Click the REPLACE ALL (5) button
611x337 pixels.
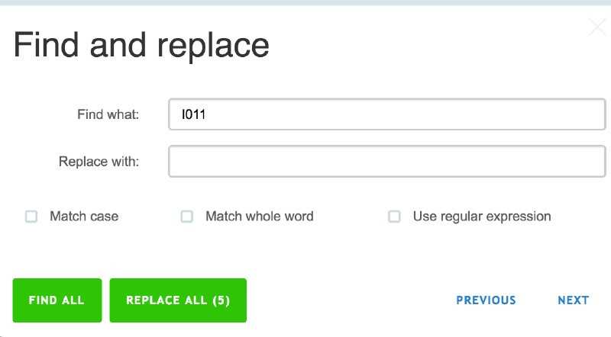point(178,300)
